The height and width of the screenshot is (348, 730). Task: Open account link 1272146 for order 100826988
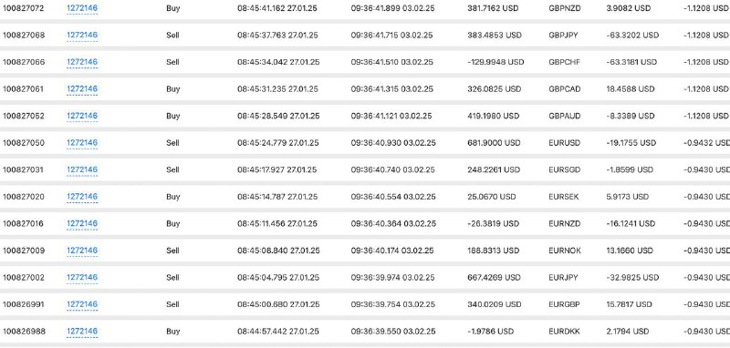82,332
